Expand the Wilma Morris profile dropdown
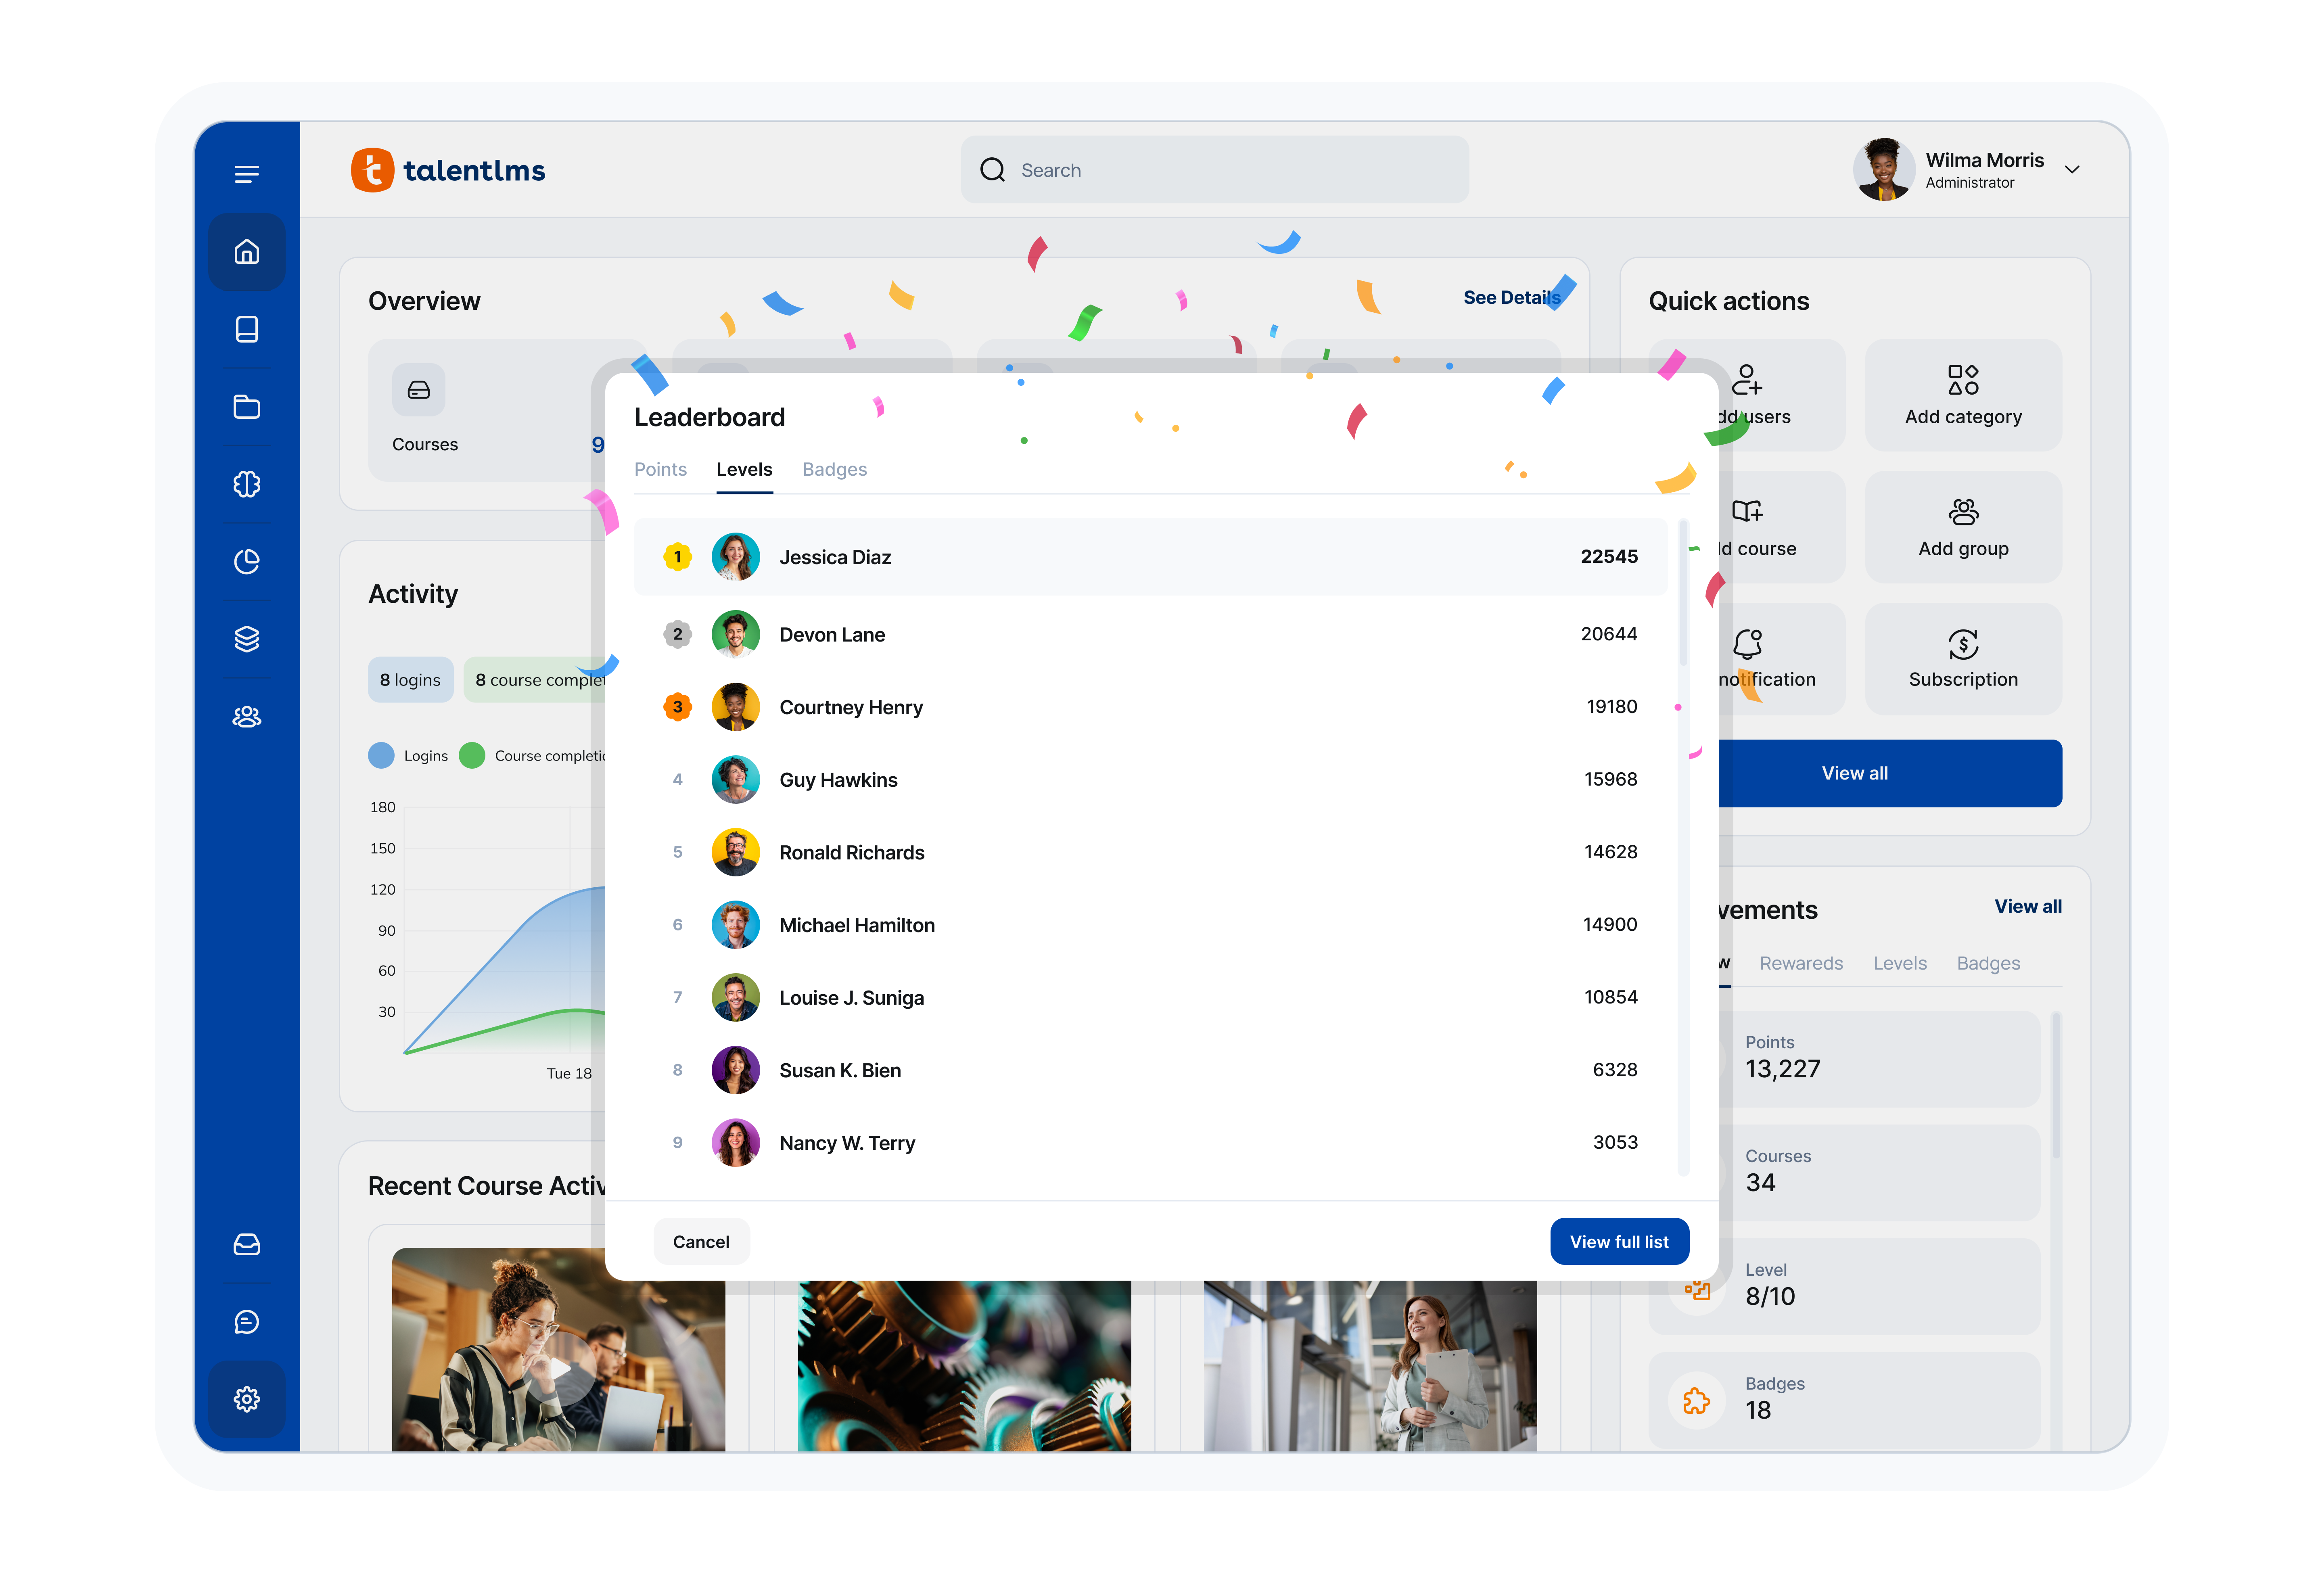The height and width of the screenshot is (1574, 2324). click(x=2073, y=170)
